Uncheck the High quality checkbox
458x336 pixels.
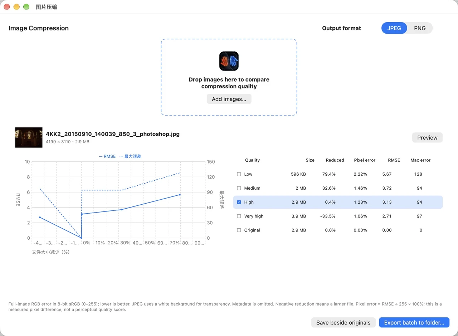pyautogui.click(x=239, y=202)
